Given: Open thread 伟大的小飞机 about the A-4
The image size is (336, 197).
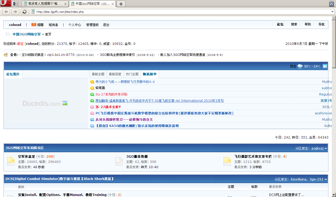Looking at the screenshot, I should click(125, 82).
